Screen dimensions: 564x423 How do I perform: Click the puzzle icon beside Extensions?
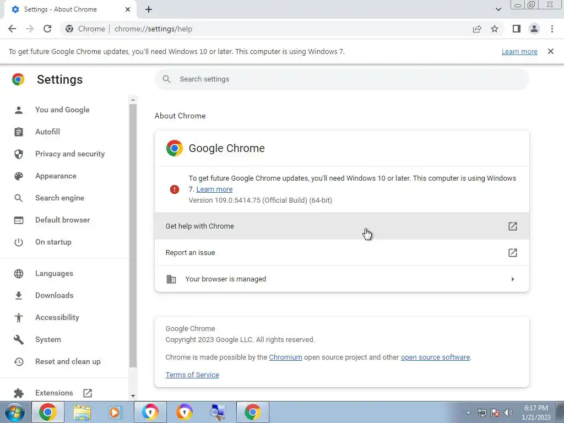click(x=19, y=393)
